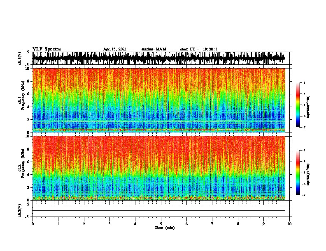Click inside the ch.2 spectrogram panel
Viewport: 326px width, 251px height.
(x=158, y=168)
